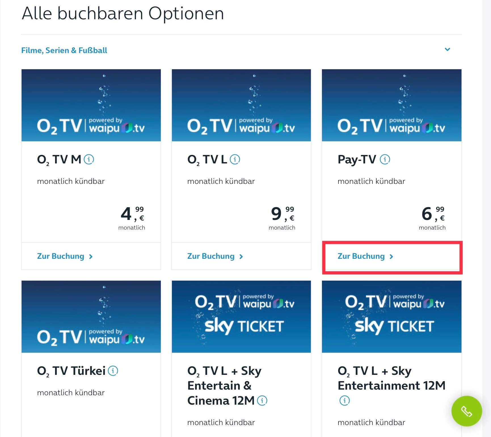Open the Pay-TV banner image

(x=392, y=105)
